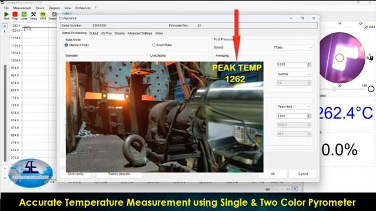
Task: Switch to the Video tab
Action: (x=159, y=33)
